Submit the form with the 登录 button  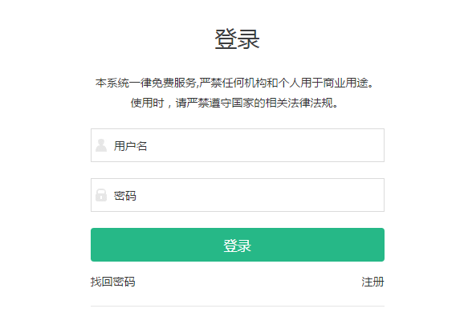pyautogui.click(x=238, y=245)
